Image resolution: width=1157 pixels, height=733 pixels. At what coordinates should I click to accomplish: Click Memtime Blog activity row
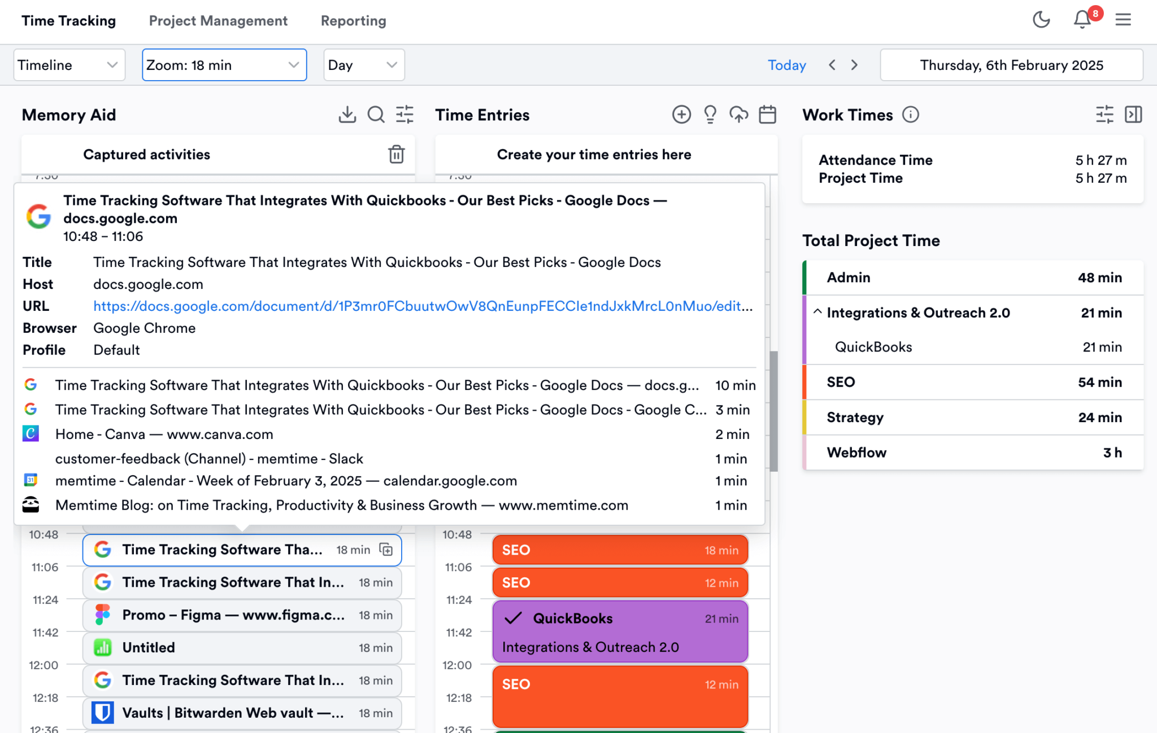(x=389, y=505)
